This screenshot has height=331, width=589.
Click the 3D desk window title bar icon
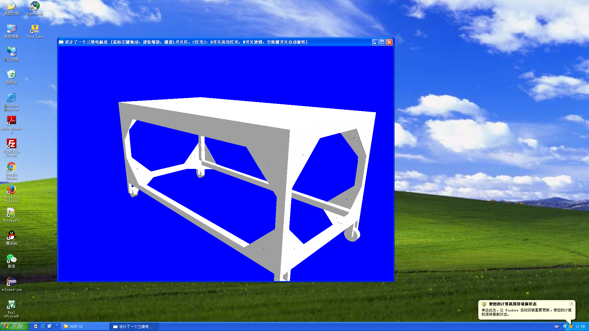[61, 42]
